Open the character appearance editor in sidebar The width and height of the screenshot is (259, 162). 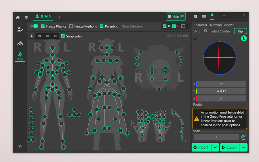[x=20, y=29]
